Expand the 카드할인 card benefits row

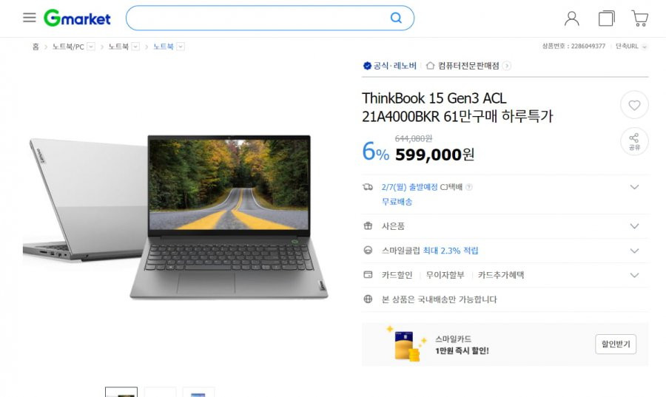pos(505,275)
